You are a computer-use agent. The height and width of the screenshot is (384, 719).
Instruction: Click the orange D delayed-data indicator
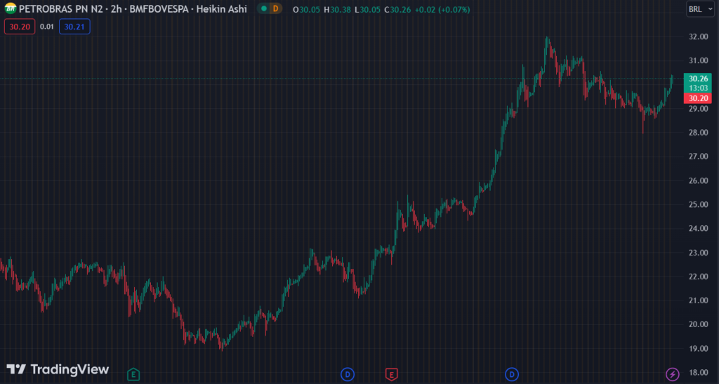pos(275,8)
